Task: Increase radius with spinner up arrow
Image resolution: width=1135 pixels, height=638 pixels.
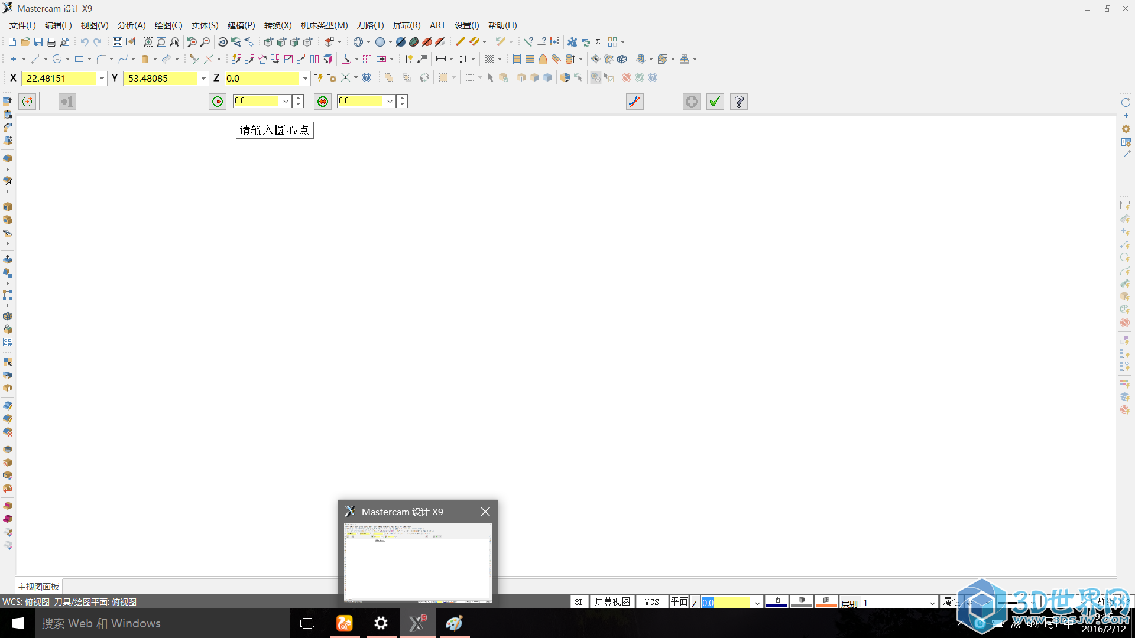Action: (299, 97)
